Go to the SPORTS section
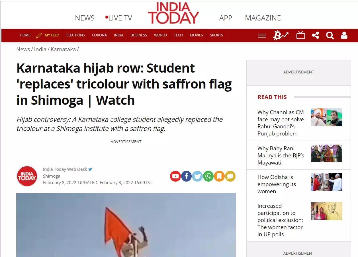This screenshot has height=257, width=358. [x=216, y=35]
